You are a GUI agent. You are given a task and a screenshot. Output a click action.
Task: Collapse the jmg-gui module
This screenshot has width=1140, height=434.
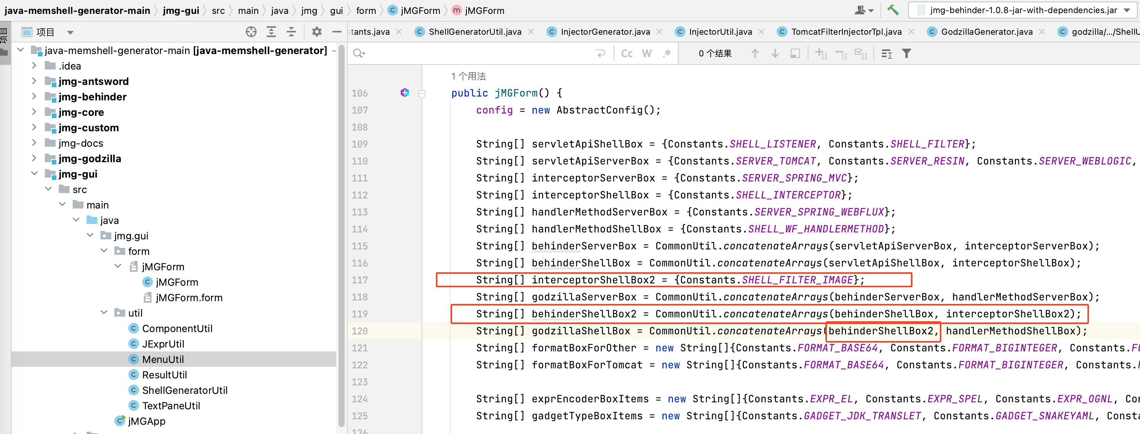pos(34,173)
